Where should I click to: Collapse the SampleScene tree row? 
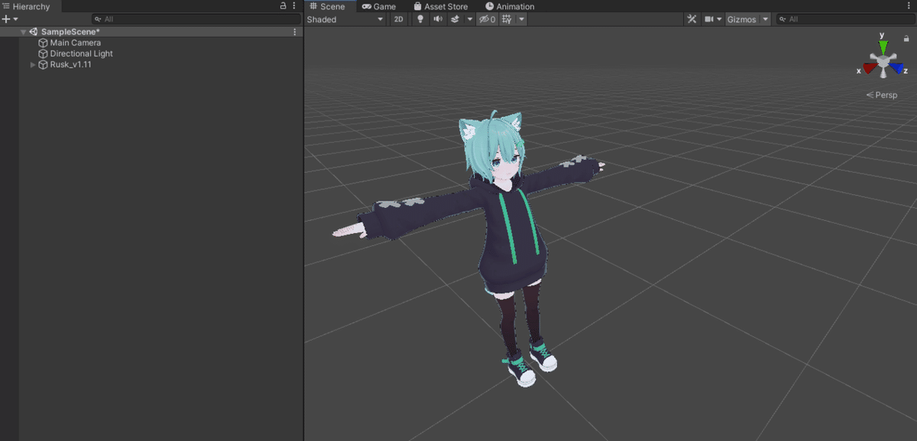[x=24, y=32]
